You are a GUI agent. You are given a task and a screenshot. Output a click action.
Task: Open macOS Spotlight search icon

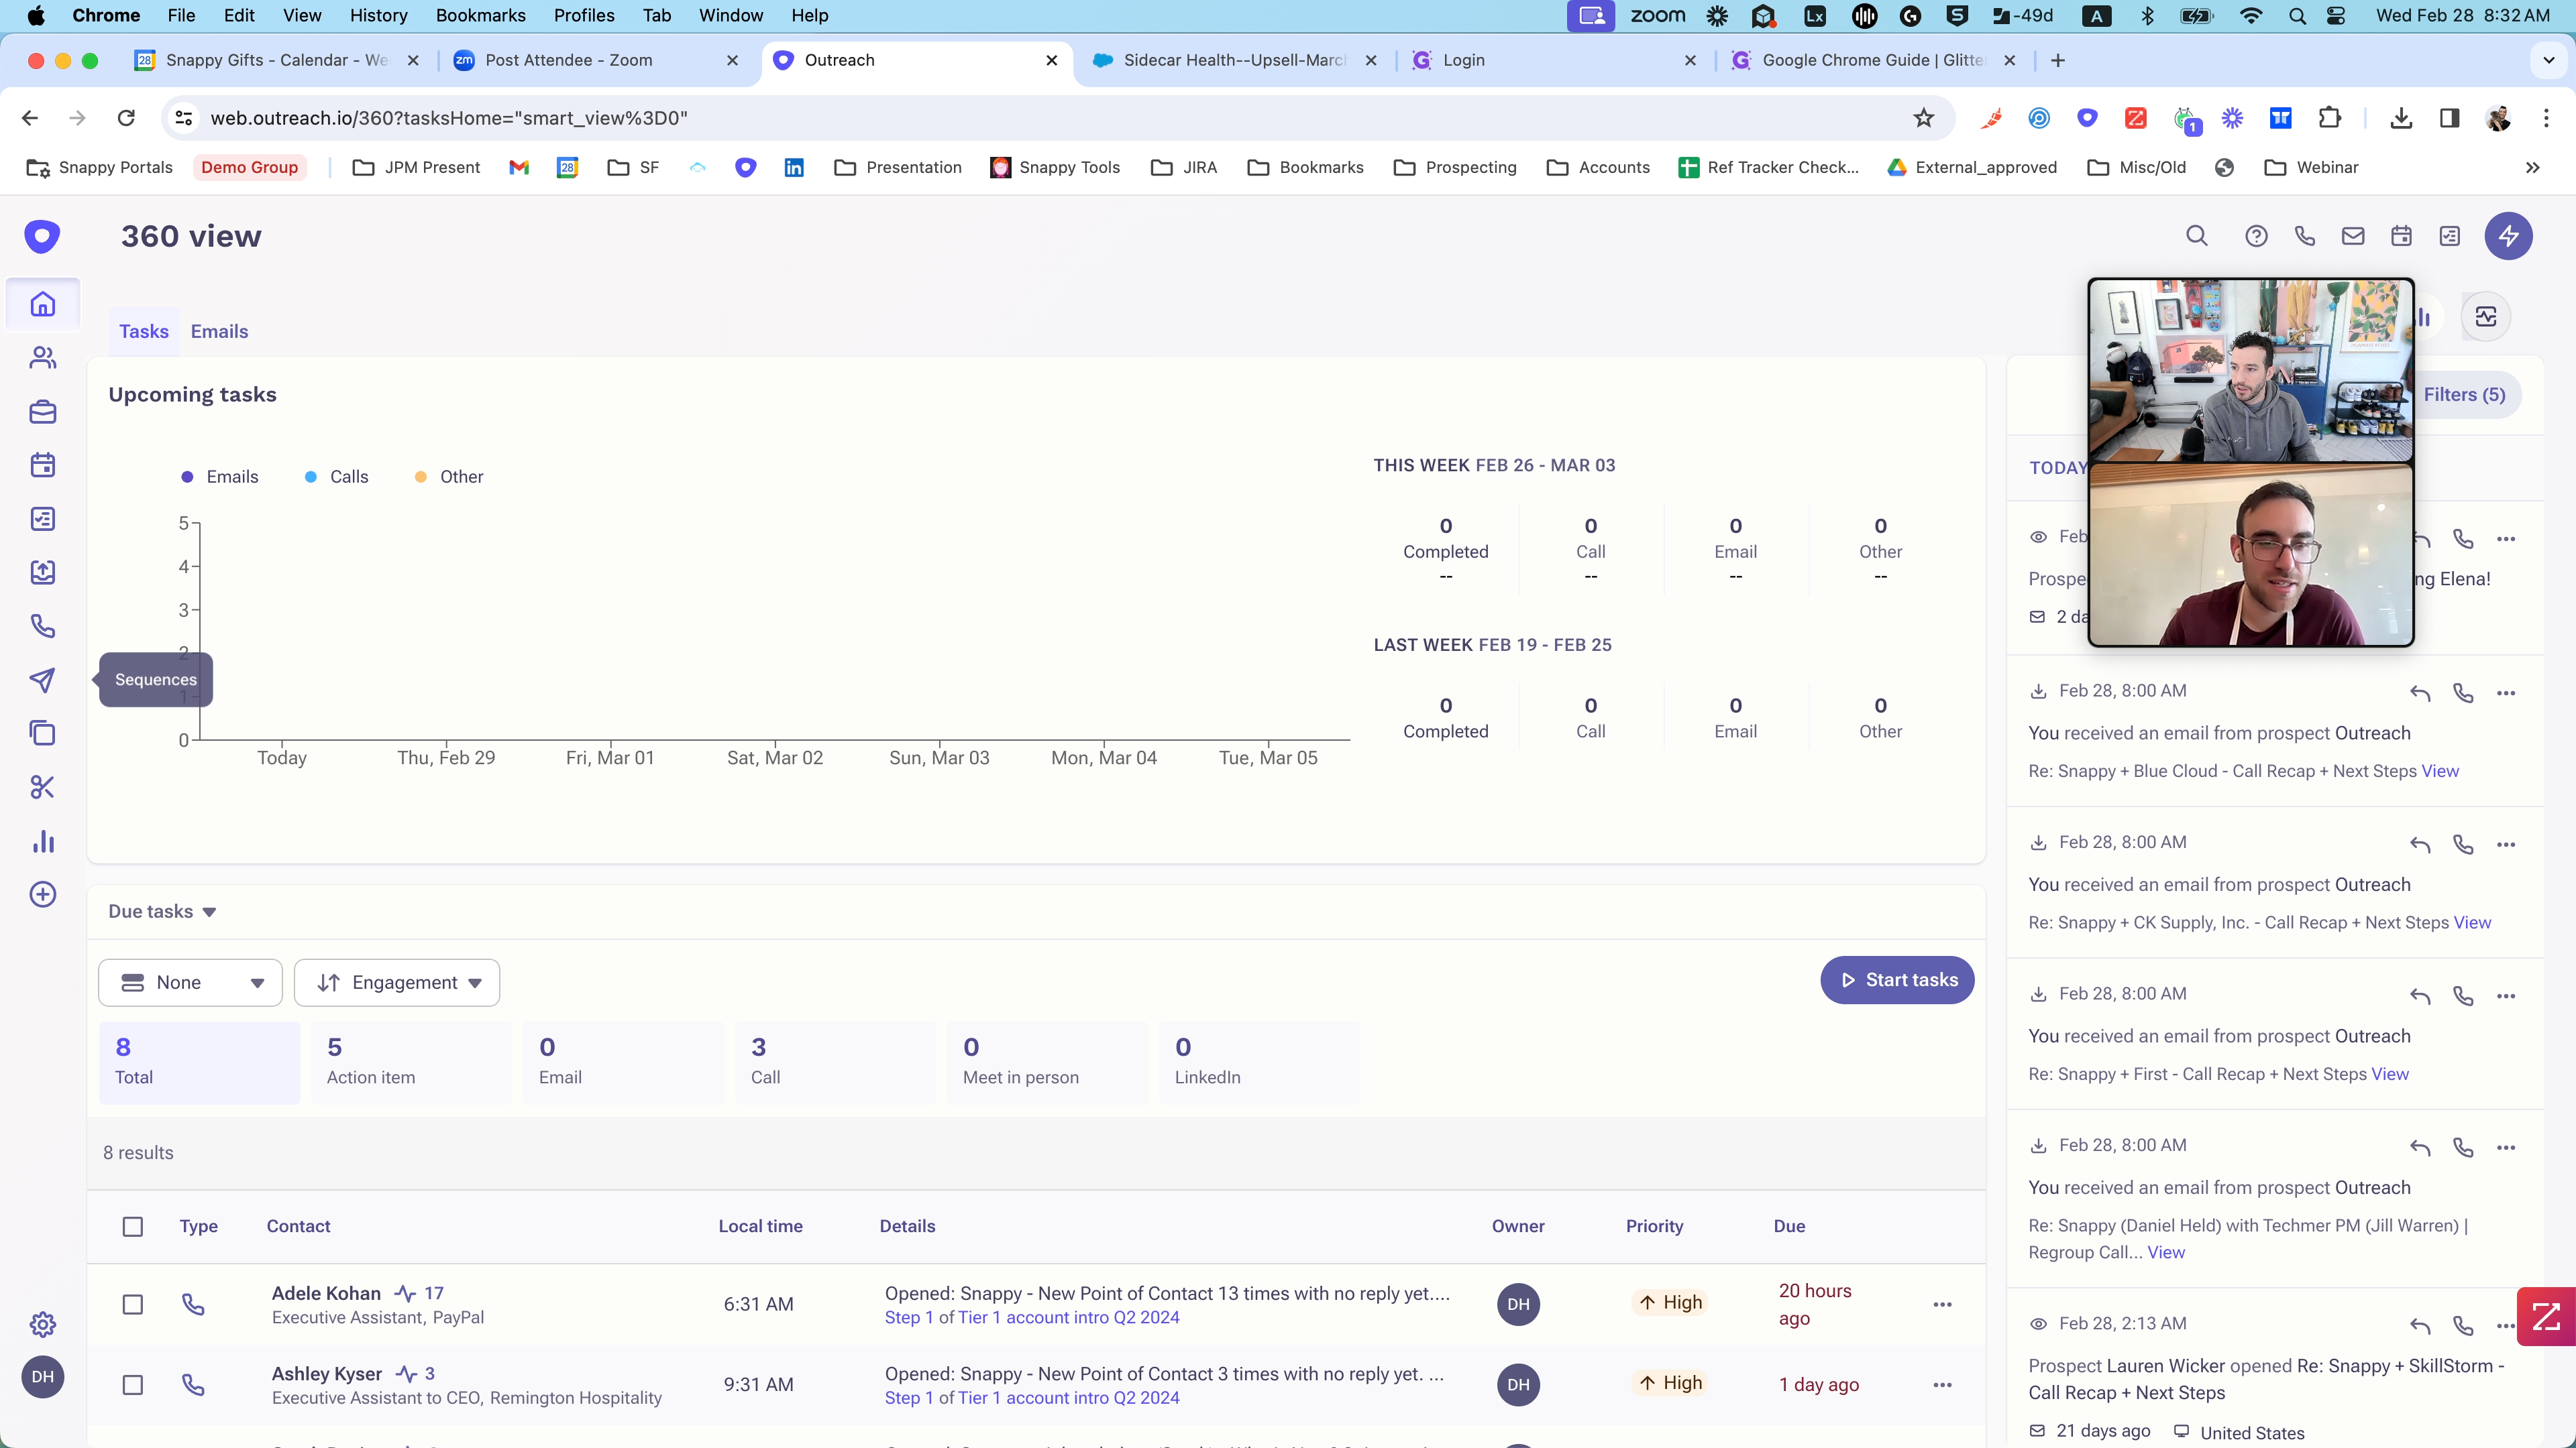coord(2297,15)
